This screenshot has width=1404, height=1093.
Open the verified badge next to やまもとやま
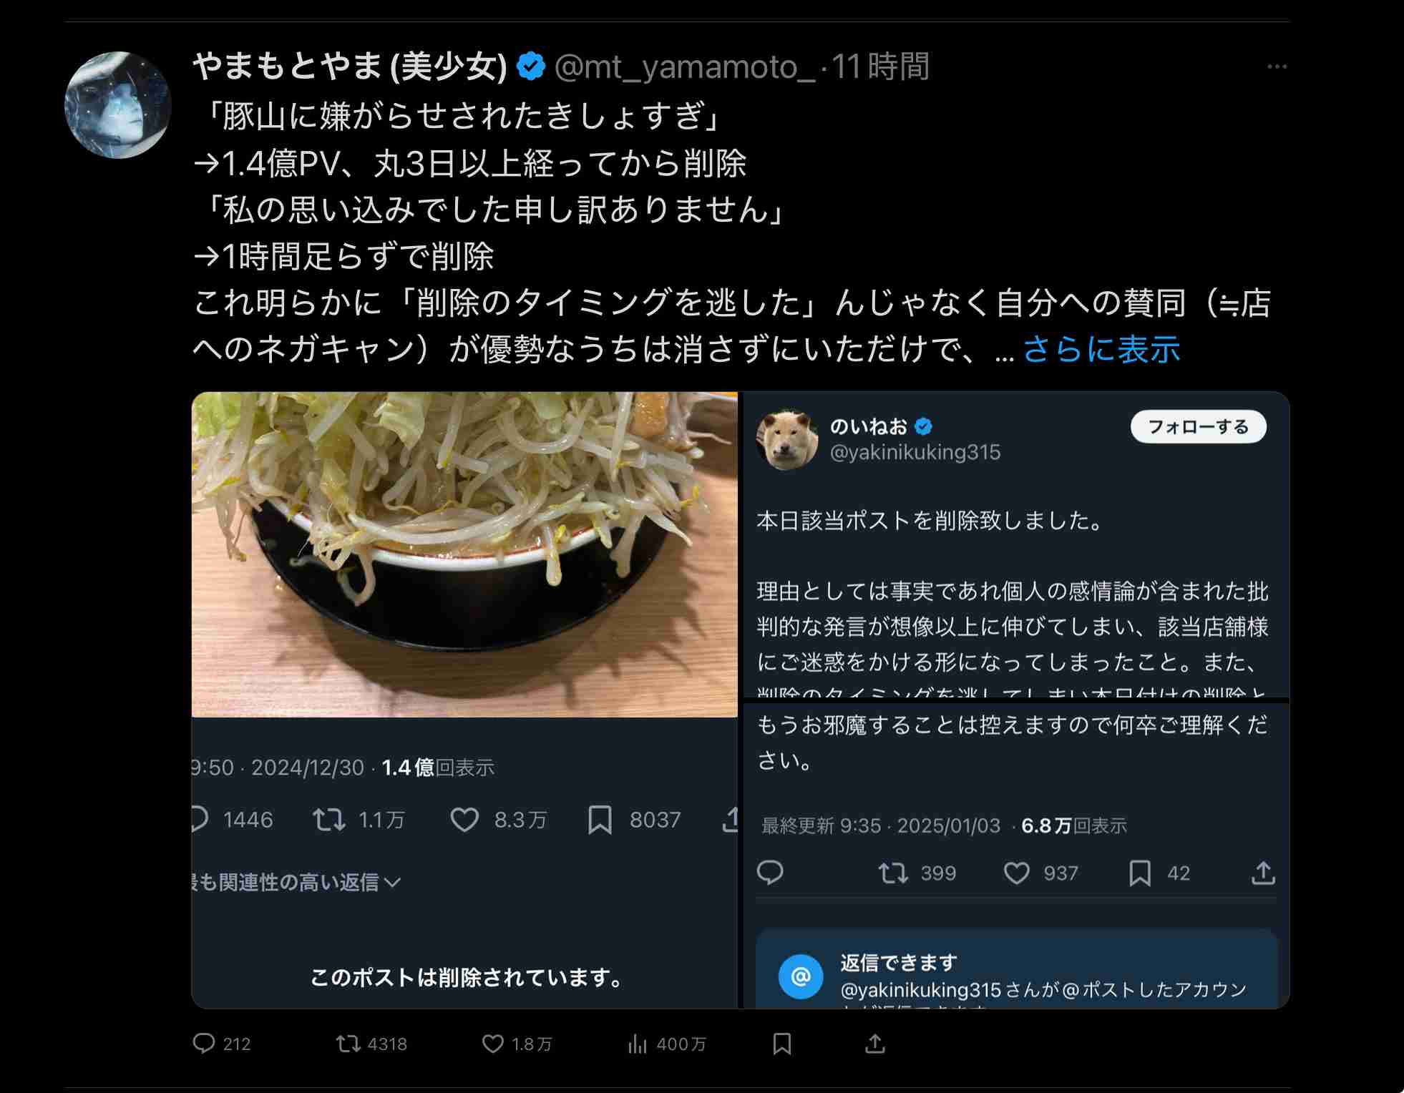click(x=531, y=67)
